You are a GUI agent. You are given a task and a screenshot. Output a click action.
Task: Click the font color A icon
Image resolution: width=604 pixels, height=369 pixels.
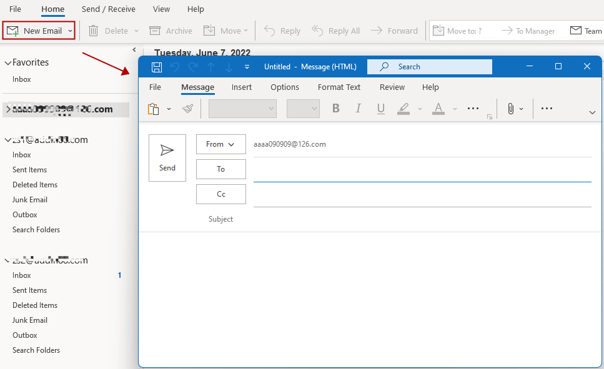(x=438, y=109)
